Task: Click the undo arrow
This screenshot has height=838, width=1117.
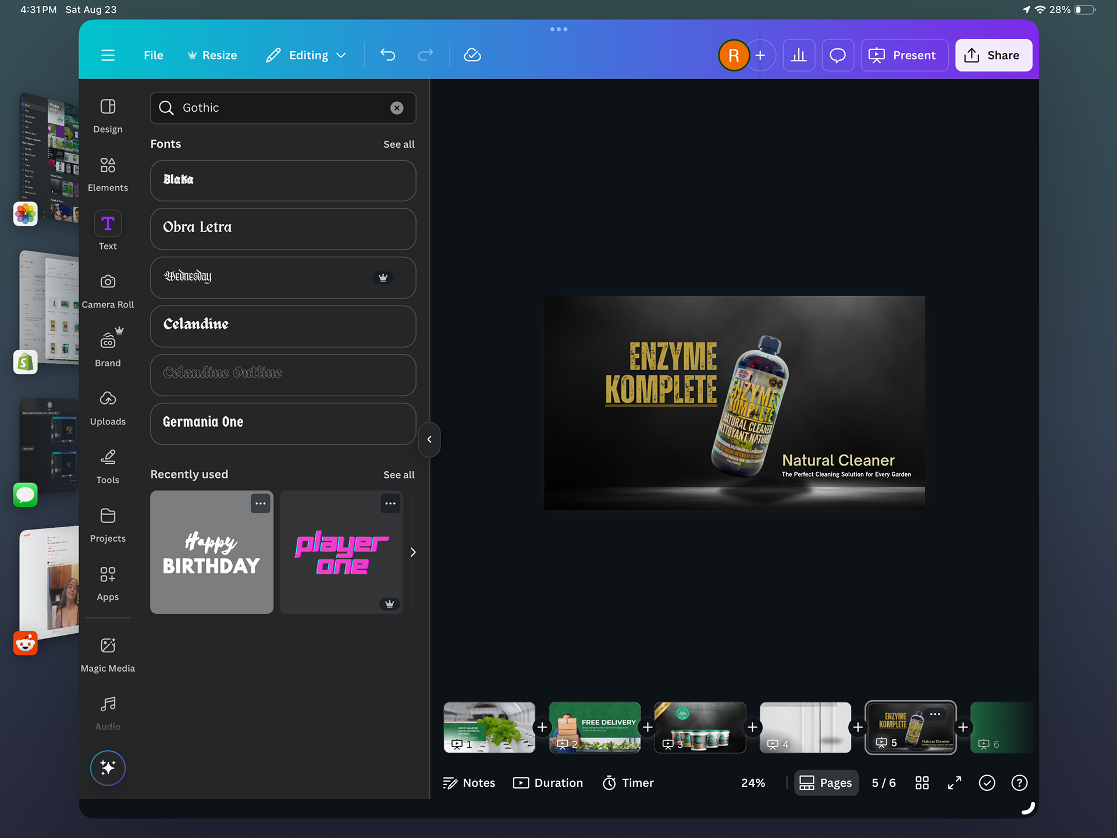Action: pyautogui.click(x=387, y=55)
